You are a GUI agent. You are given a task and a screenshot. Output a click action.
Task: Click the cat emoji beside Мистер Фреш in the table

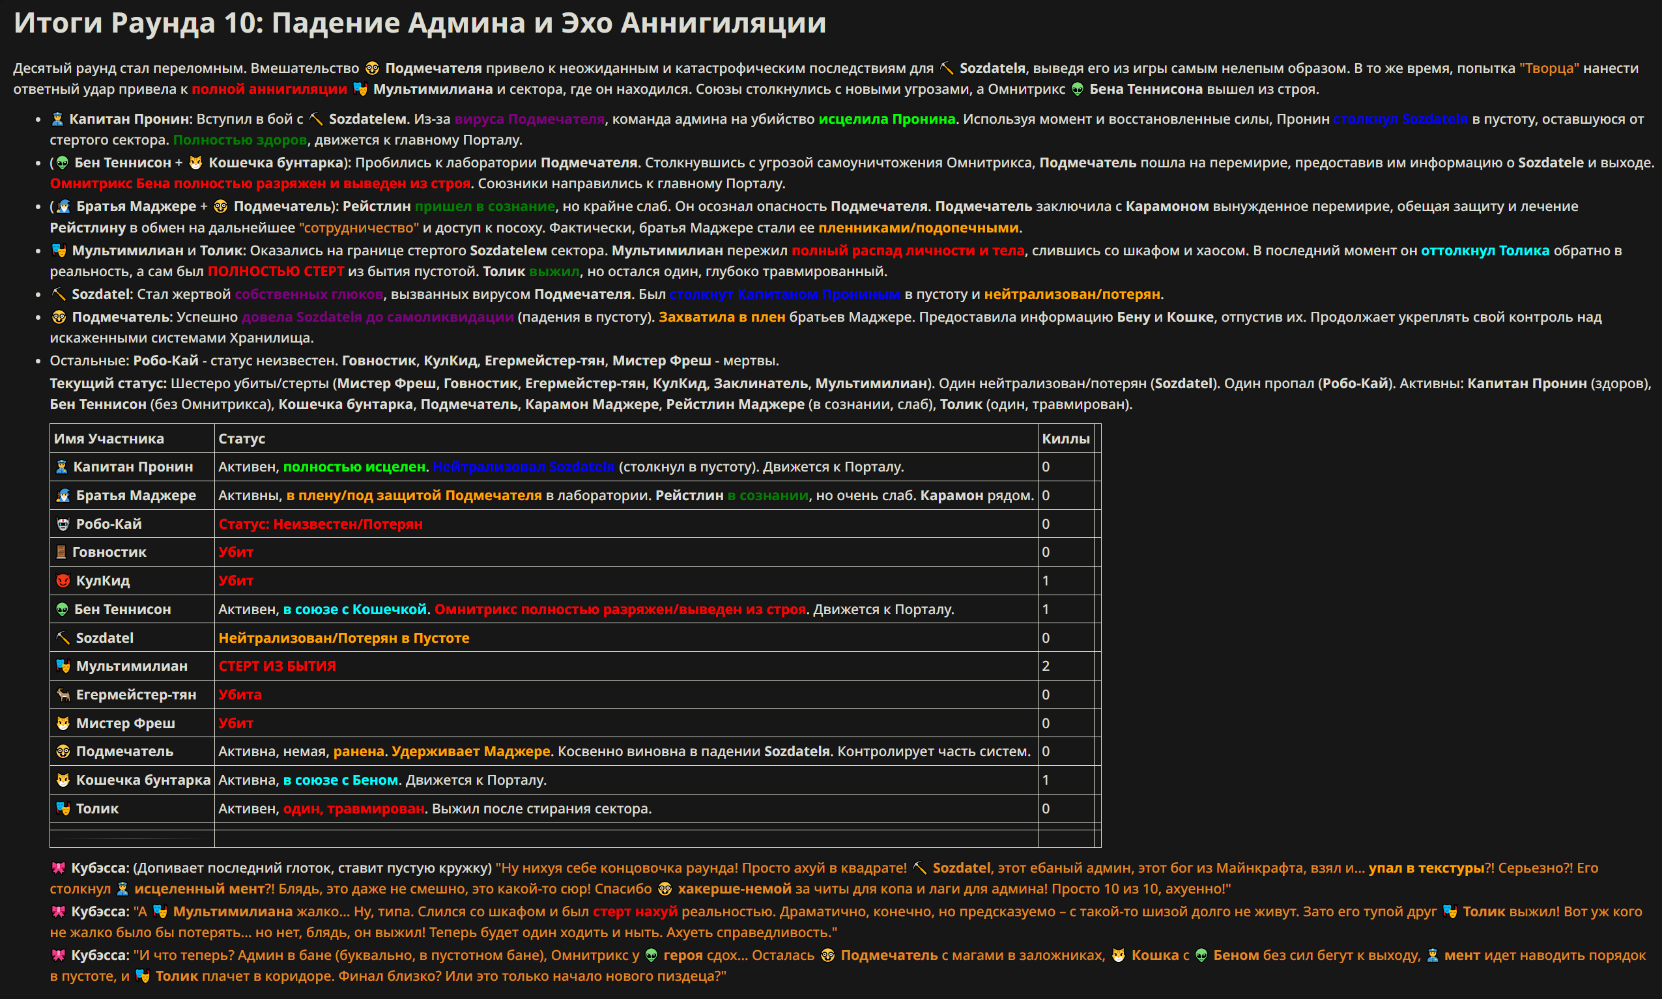coord(63,723)
